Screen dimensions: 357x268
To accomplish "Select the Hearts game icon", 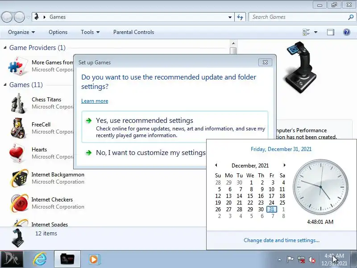I will click(x=17, y=153).
